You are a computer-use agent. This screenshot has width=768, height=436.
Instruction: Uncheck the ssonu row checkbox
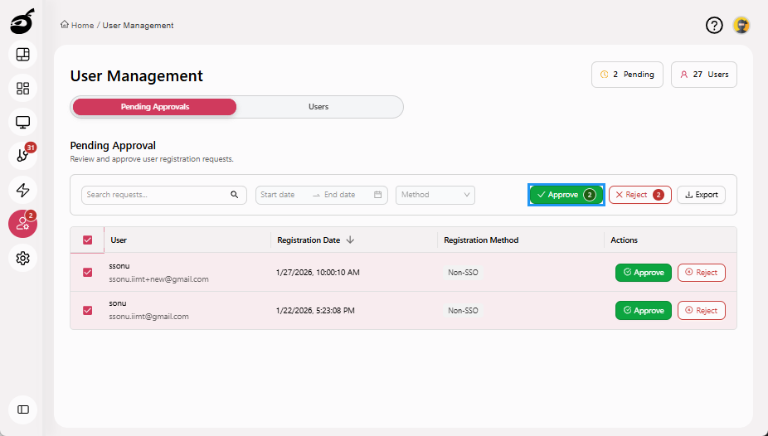[x=88, y=272]
